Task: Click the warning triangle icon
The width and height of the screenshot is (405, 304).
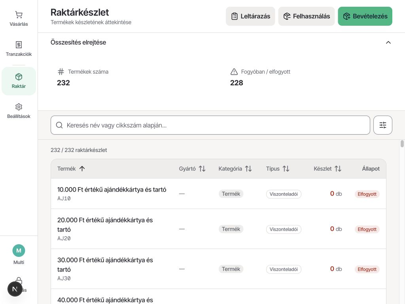Action: tap(234, 72)
